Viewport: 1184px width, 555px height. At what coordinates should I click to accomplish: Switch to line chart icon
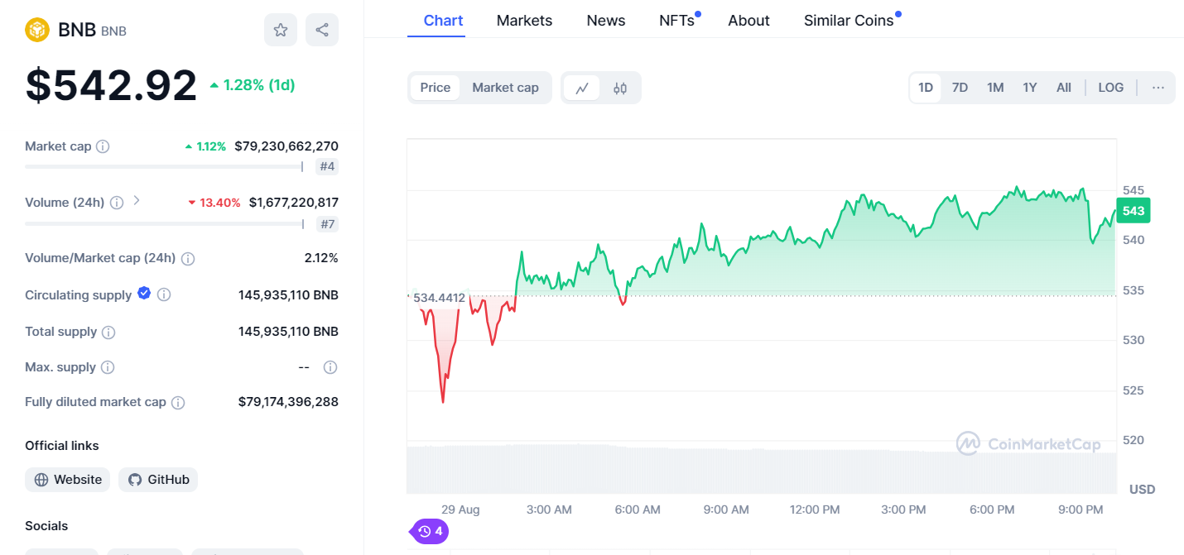click(582, 88)
